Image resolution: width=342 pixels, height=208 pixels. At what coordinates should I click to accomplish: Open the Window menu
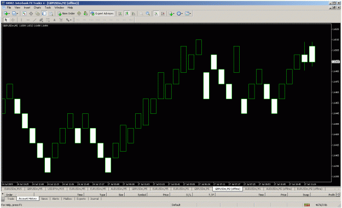click(x=59, y=8)
